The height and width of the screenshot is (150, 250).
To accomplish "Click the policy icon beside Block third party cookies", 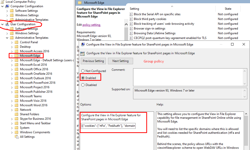I will [131, 19].
